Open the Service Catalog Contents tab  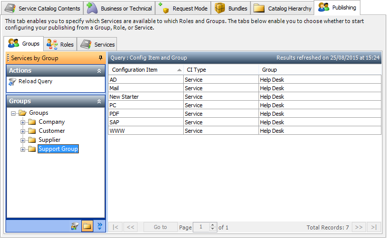[x=43, y=9]
